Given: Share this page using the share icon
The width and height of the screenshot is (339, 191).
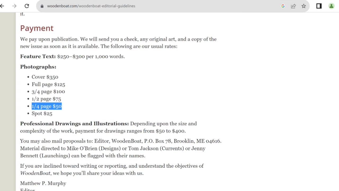Looking at the screenshot, I should [x=293, y=6].
